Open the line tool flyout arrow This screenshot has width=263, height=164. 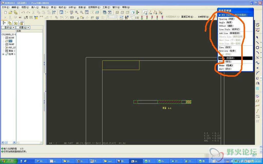261,43
